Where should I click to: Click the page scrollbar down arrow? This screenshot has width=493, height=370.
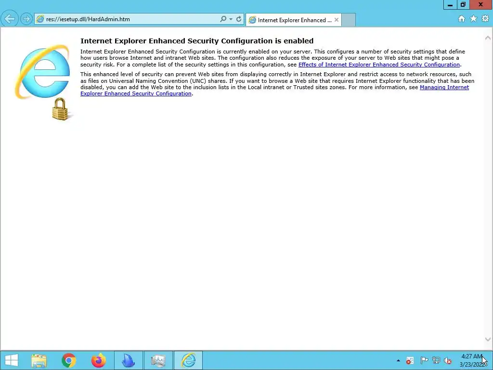pyautogui.click(x=488, y=339)
